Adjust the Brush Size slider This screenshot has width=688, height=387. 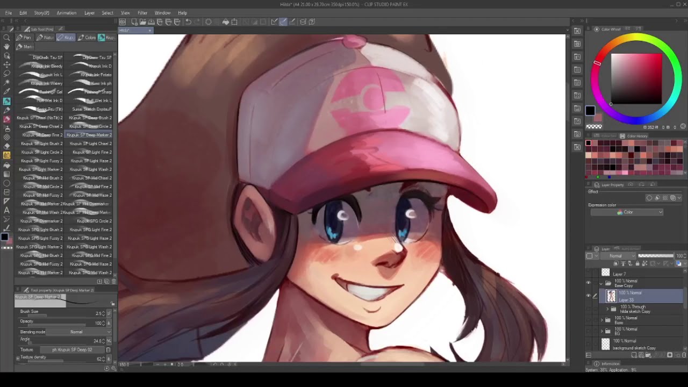[x=56, y=316]
